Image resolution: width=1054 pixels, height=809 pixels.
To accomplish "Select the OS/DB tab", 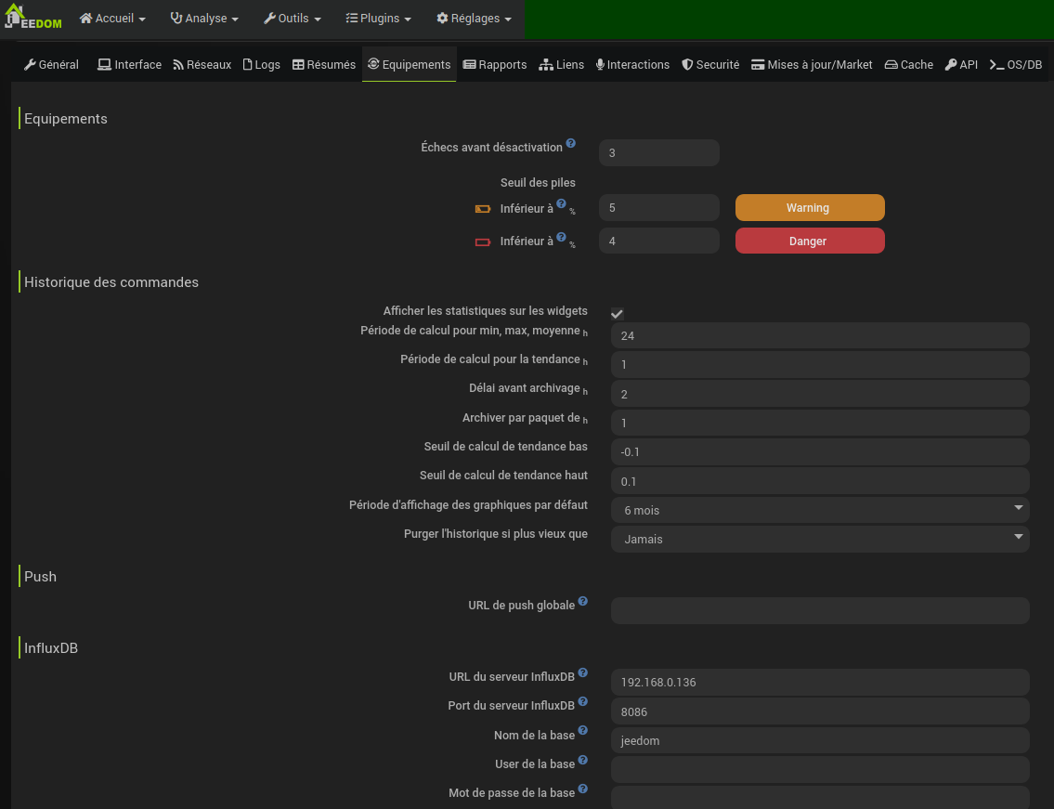I will point(1016,65).
